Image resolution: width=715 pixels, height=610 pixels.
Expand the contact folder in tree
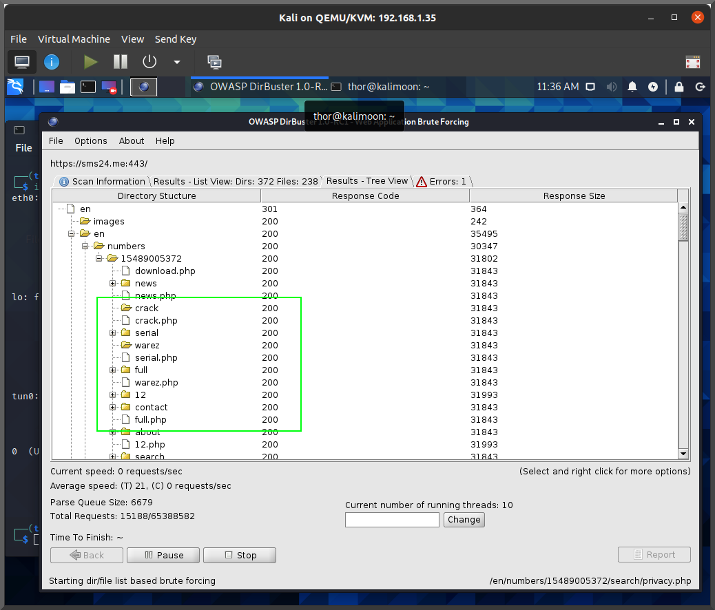pos(113,408)
